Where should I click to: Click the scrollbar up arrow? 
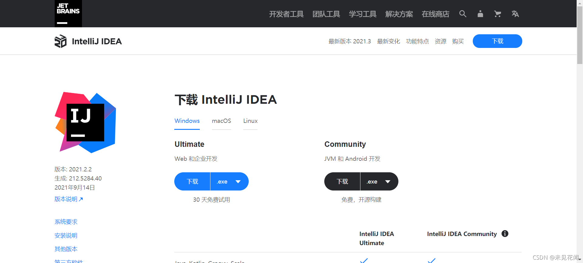point(580,3)
